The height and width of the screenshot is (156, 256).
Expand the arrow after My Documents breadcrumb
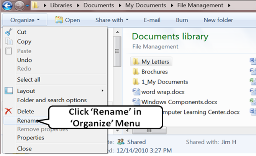click(x=172, y=5)
